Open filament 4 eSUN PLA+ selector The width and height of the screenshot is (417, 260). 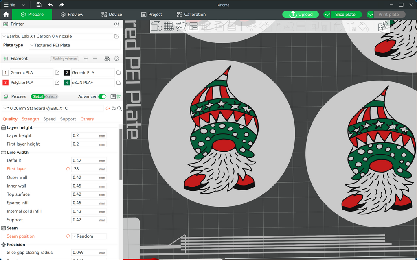click(93, 83)
